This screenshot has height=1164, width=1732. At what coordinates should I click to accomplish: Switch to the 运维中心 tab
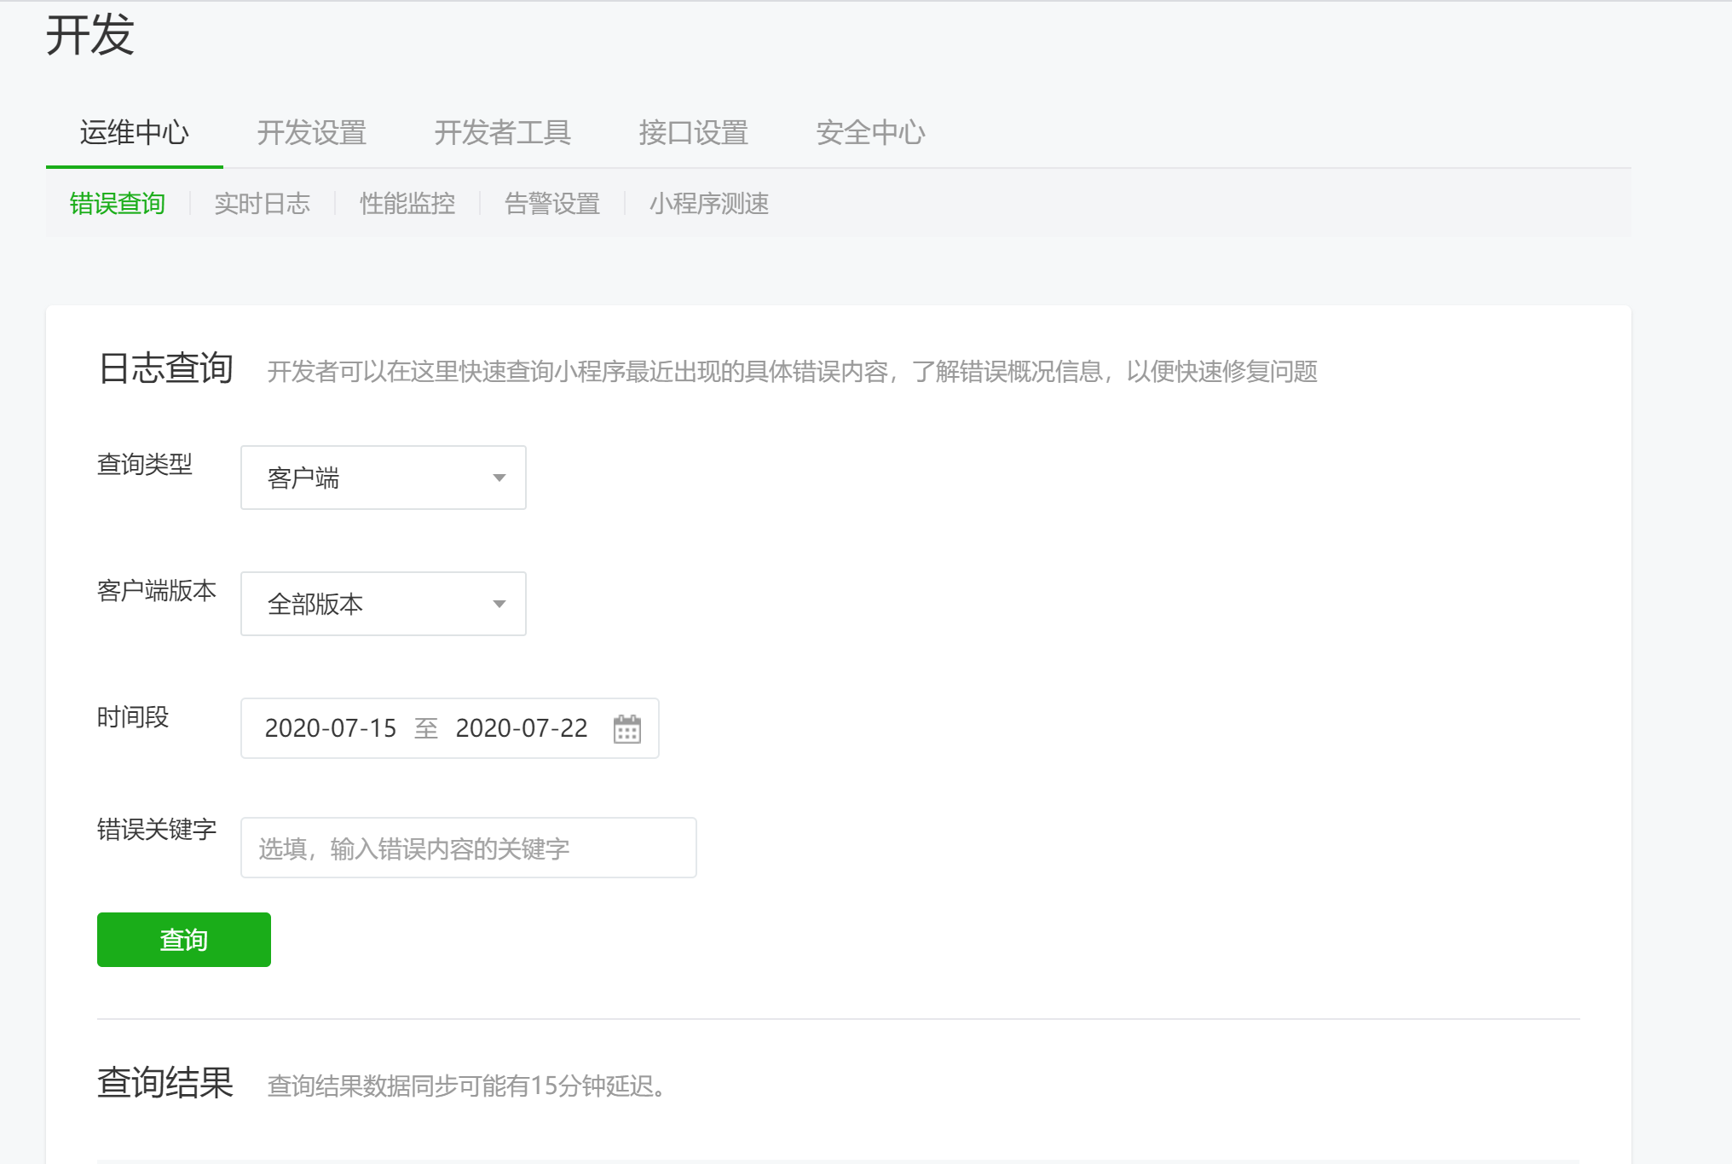[x=134, y=133]
